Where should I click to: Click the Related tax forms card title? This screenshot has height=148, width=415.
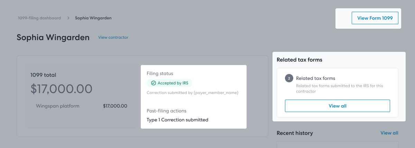point(315,78)
